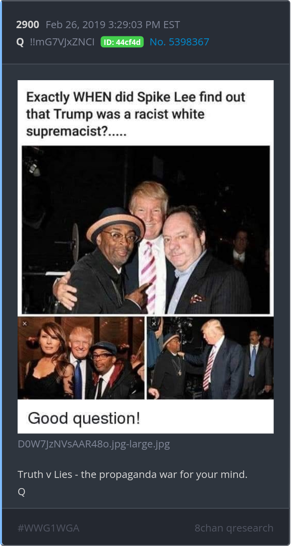Open the bottom-right handshake photo
291x546 pixels.
(210, 358)
